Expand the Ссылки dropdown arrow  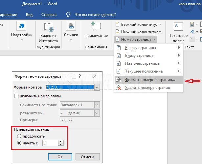coord(71,40)
